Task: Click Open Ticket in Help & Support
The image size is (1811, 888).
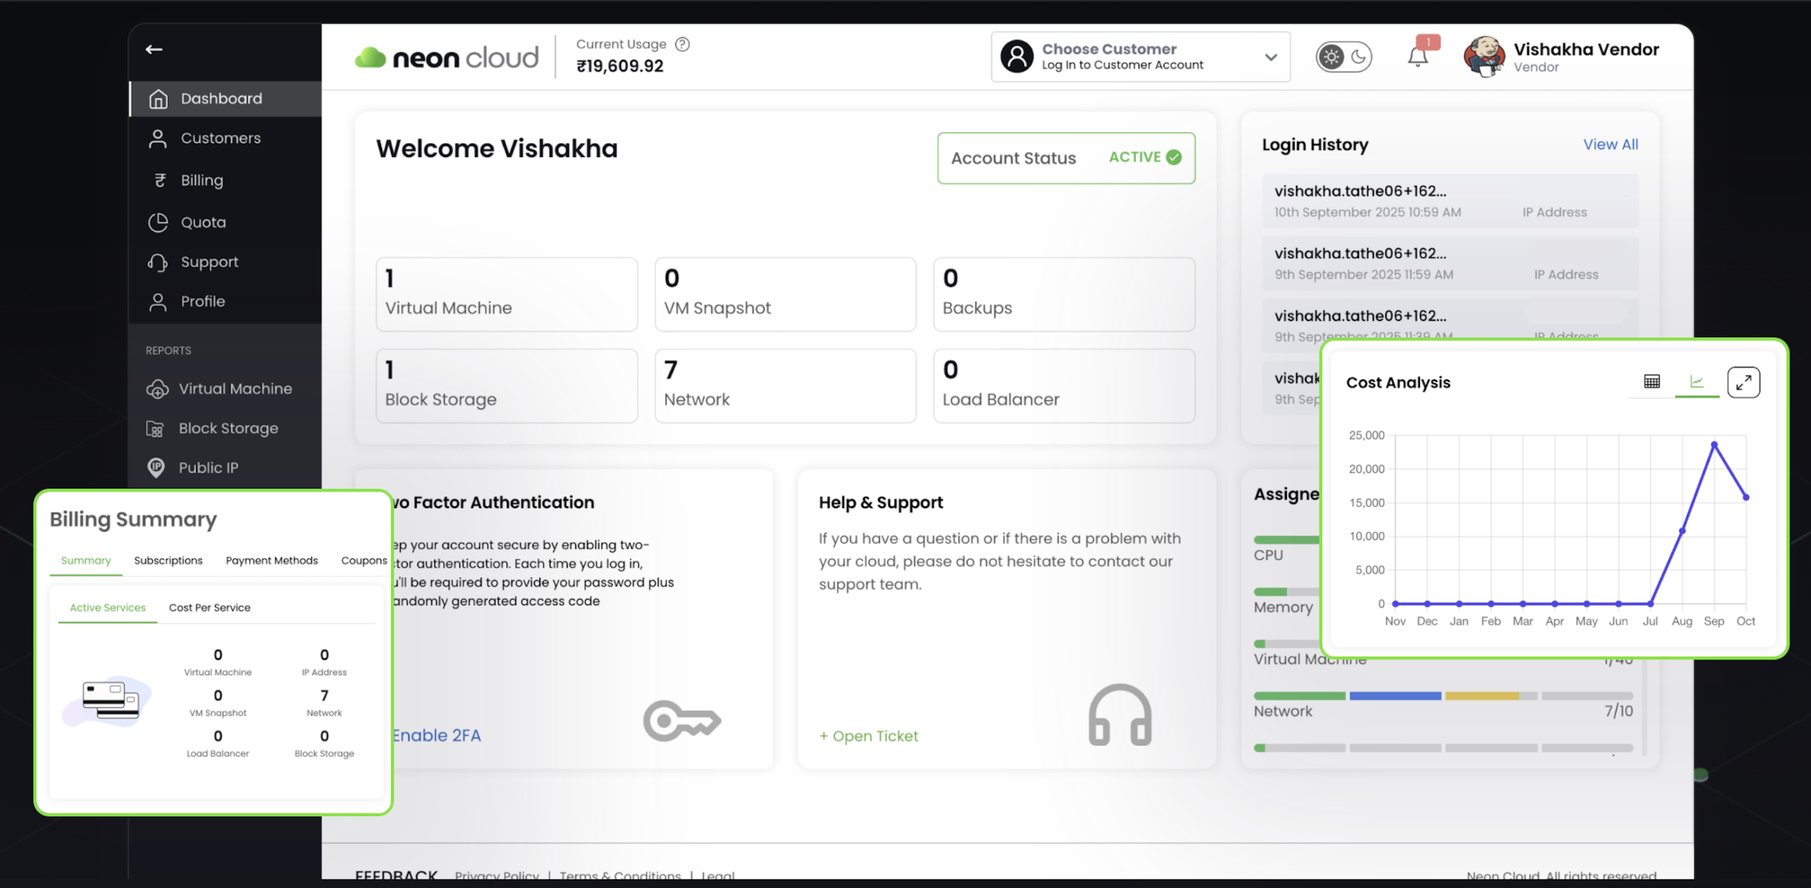Action: pyautogui.click(x=868, y=735)
